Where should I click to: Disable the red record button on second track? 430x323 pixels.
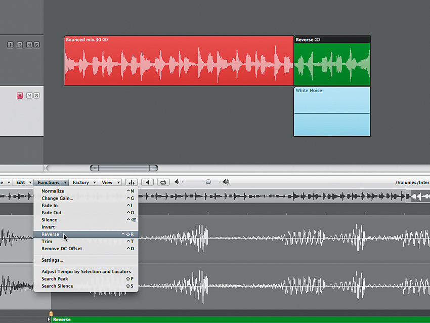coord(20,96)
